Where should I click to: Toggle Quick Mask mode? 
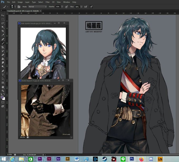tap(3, 102)
